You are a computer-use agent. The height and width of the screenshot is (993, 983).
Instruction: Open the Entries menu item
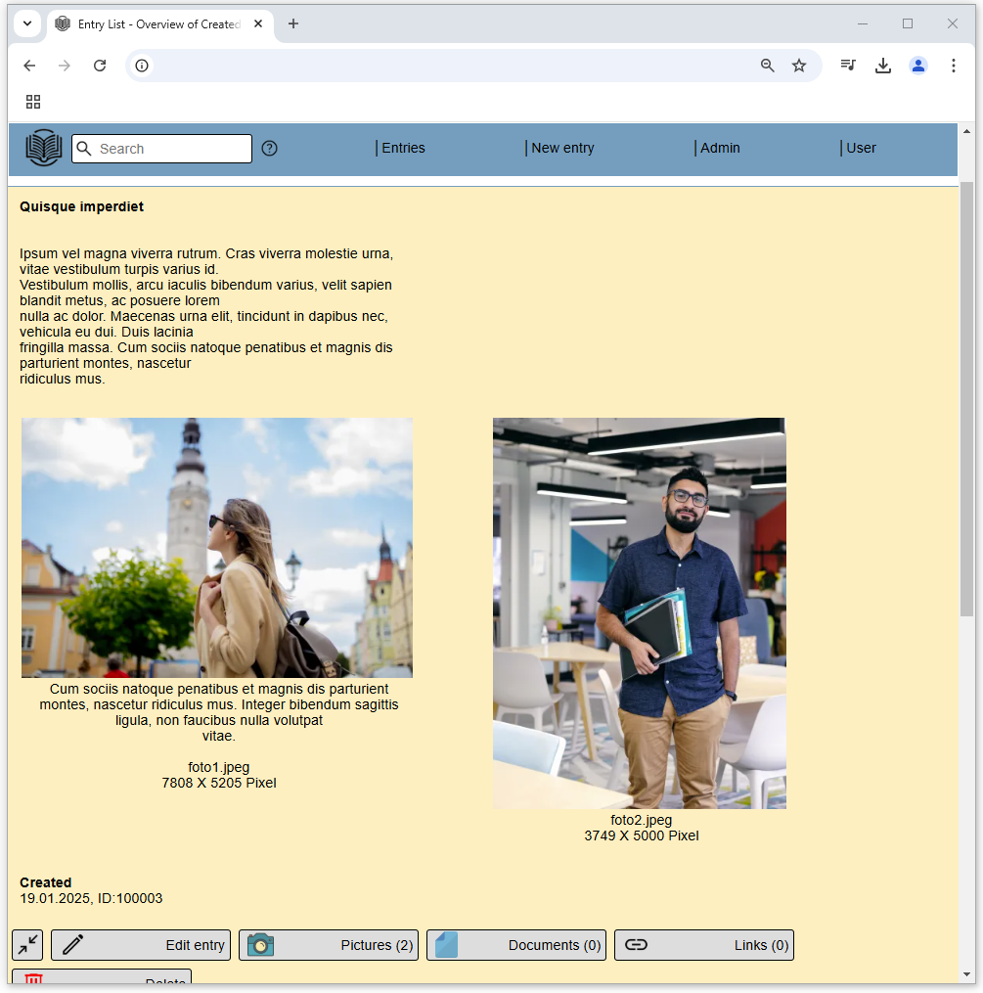pos(401,148)
